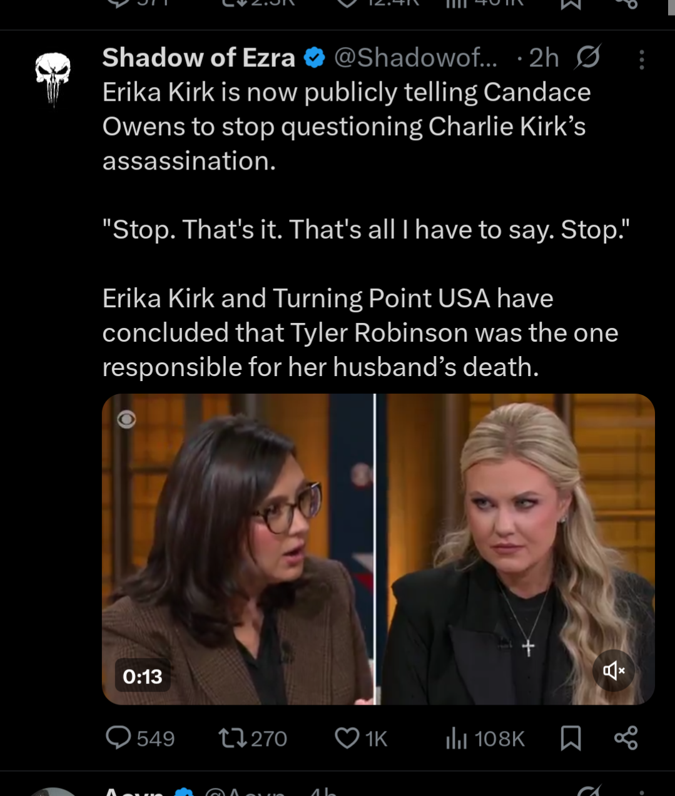
Task: Click the 0:13 video duration badge
Action: tap(143, 676)
